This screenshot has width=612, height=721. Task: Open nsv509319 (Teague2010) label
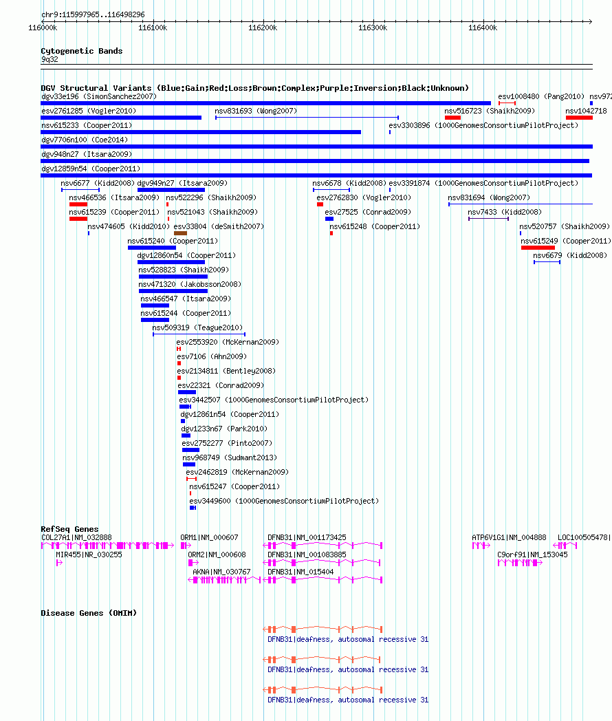[x=197, y=327]
